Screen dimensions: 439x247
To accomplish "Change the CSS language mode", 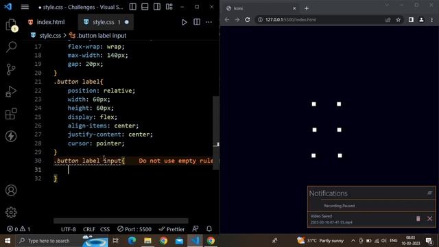I will point(105,229).
